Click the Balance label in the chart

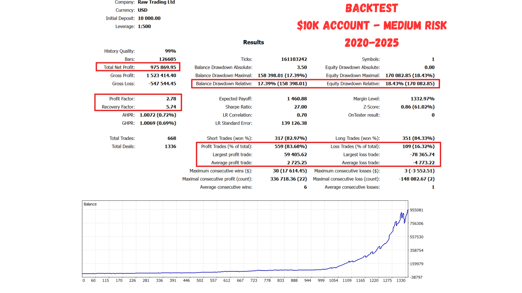tap(90, 204)
